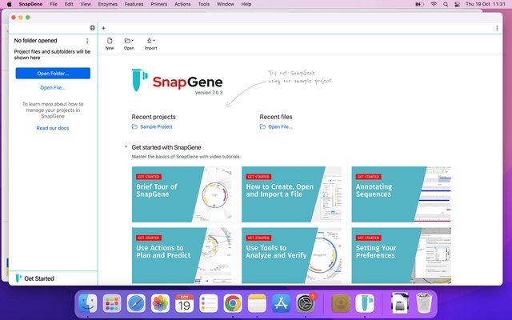Open Photos from the Dock
Image resolution: width=512 pixels, height=320 pixels.
[160, 303]
